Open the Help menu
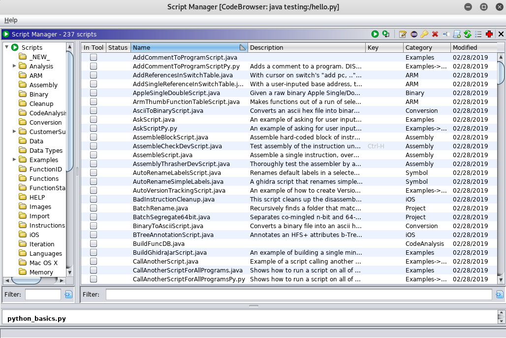Image resolution: width=506 pixels, height=338 pixels. point(10,20)
